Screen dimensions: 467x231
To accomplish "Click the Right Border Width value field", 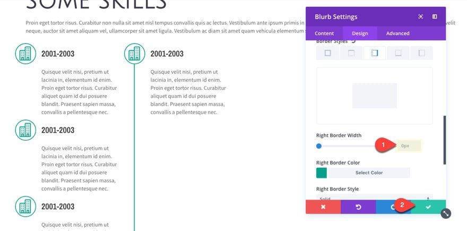I will [x=408, y=146].
